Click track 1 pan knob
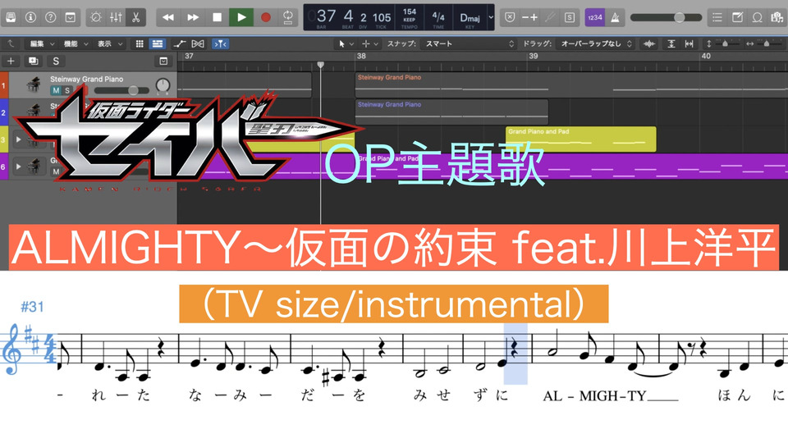This screenshot has height=443, width=788. (163, 85)
